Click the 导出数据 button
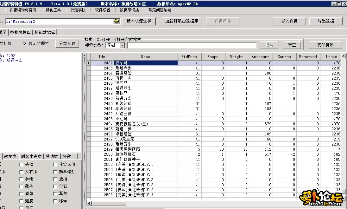The width and height of the screenshot is (347, 209). [x=325, y=21]
